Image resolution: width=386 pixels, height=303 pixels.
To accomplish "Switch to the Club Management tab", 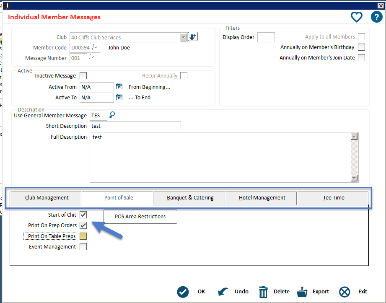I will tap(46, 198).
